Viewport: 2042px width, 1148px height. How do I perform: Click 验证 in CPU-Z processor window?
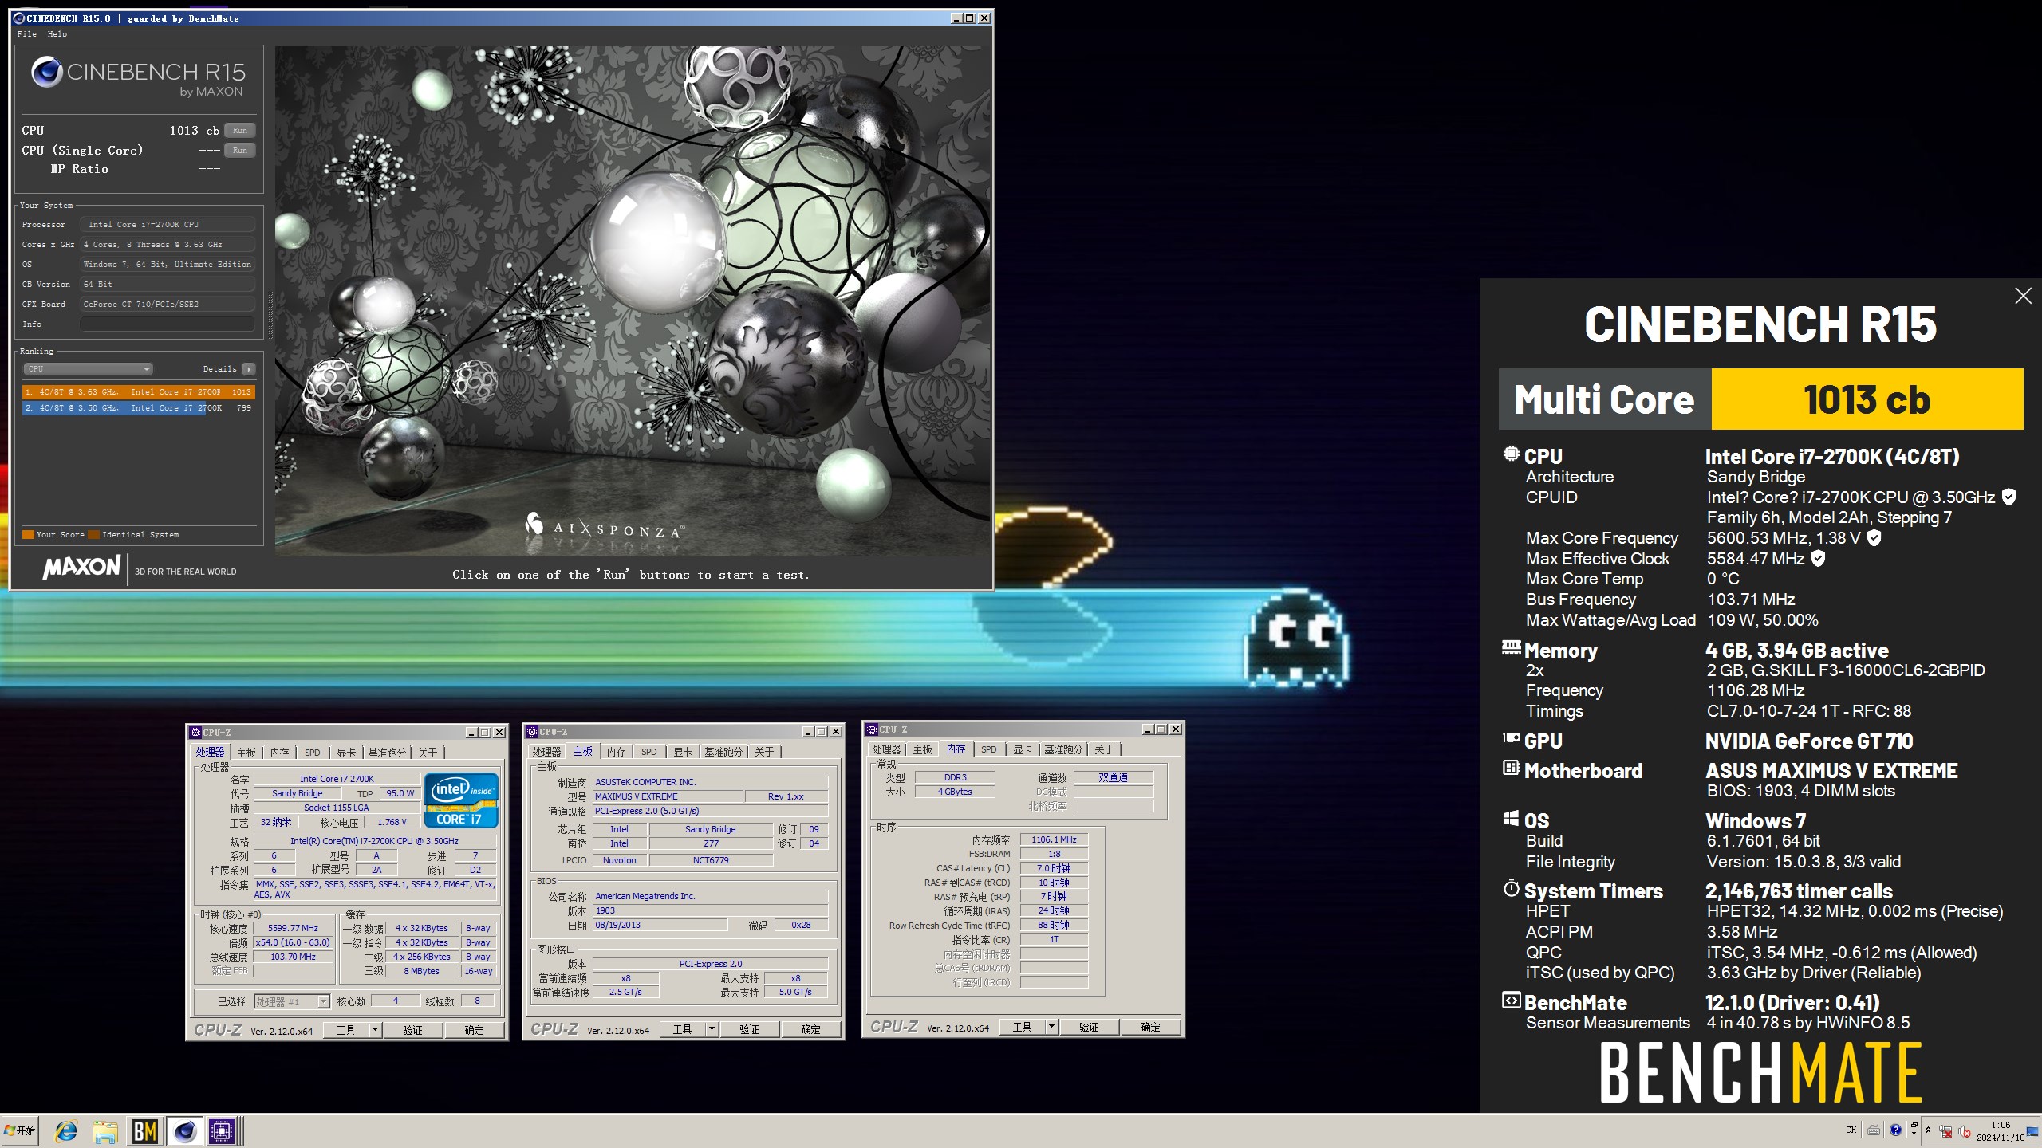(412, 1030)
